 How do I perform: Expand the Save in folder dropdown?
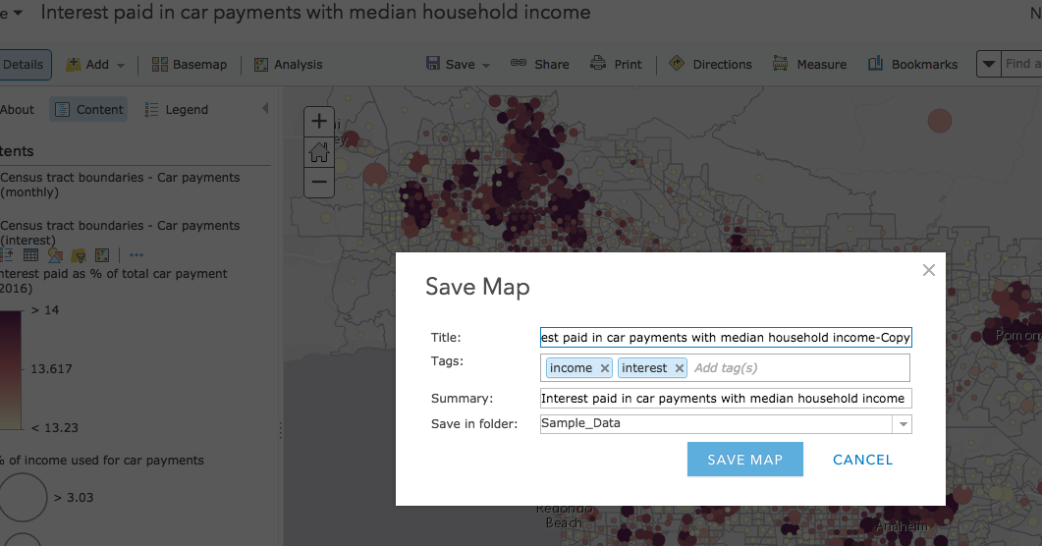point(902,424)
